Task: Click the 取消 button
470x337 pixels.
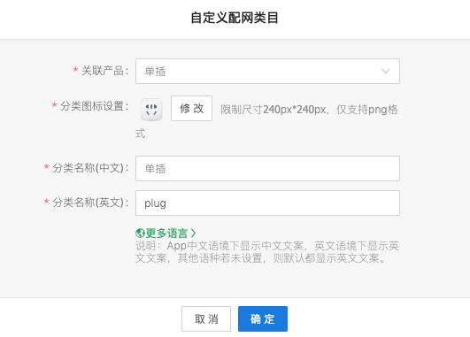Action: pyautogui.click(x=206, y=318)
